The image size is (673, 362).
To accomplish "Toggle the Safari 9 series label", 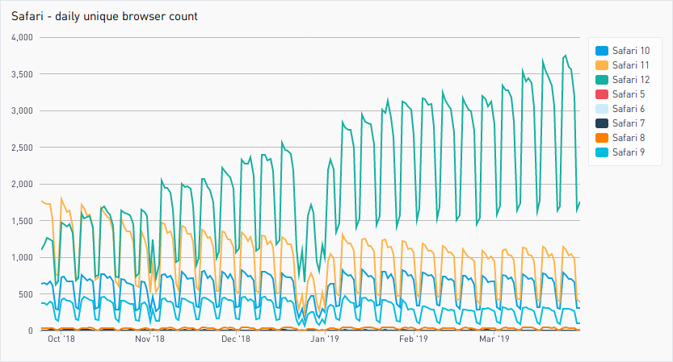I will tap(629, 152).
